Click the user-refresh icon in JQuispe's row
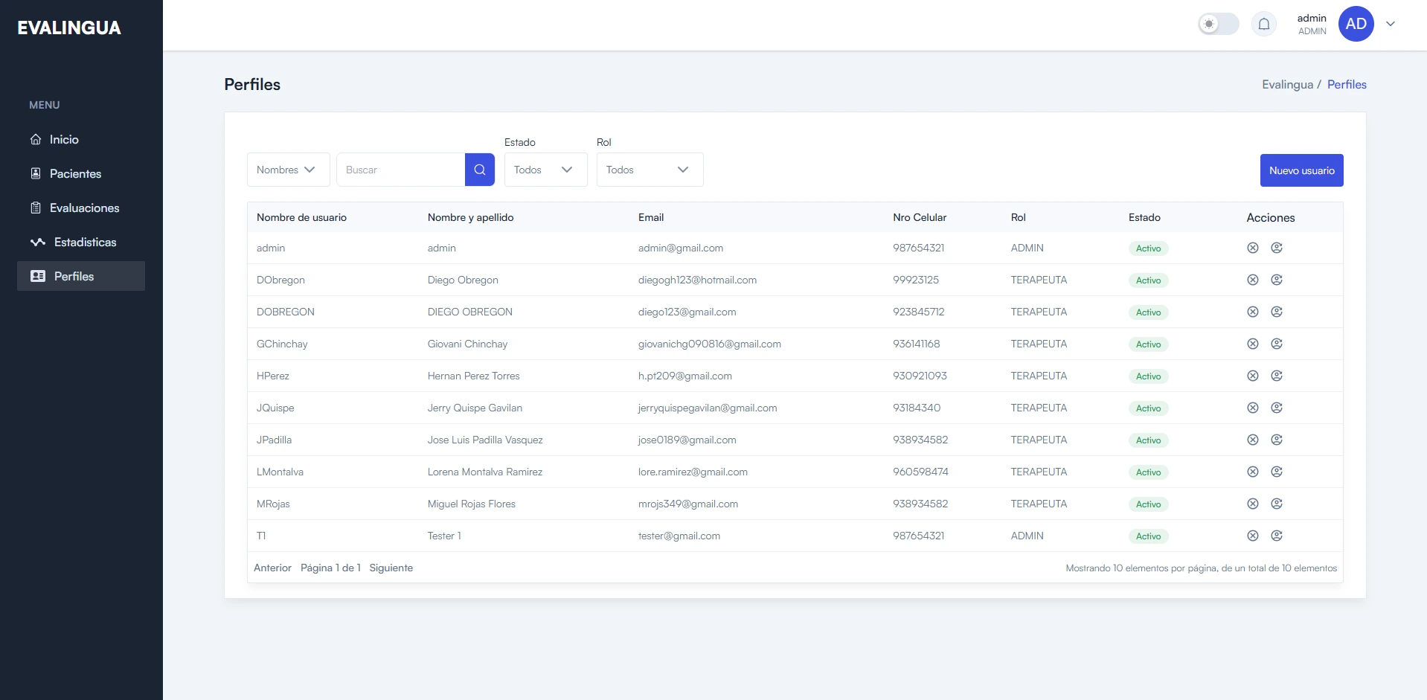 pos(1277,408)
